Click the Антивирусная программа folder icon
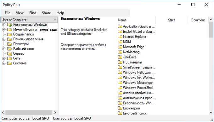Screen dimensions: 214x122 [120, 98]
